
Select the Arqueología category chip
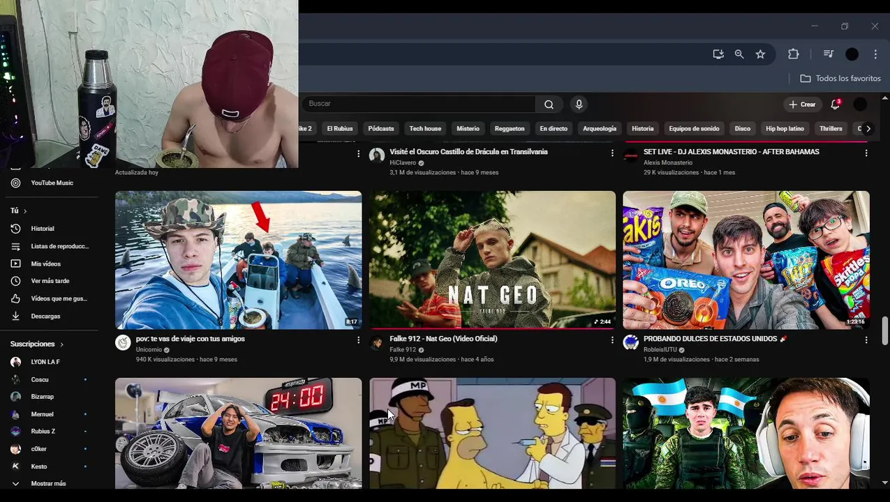click(600, 128)
